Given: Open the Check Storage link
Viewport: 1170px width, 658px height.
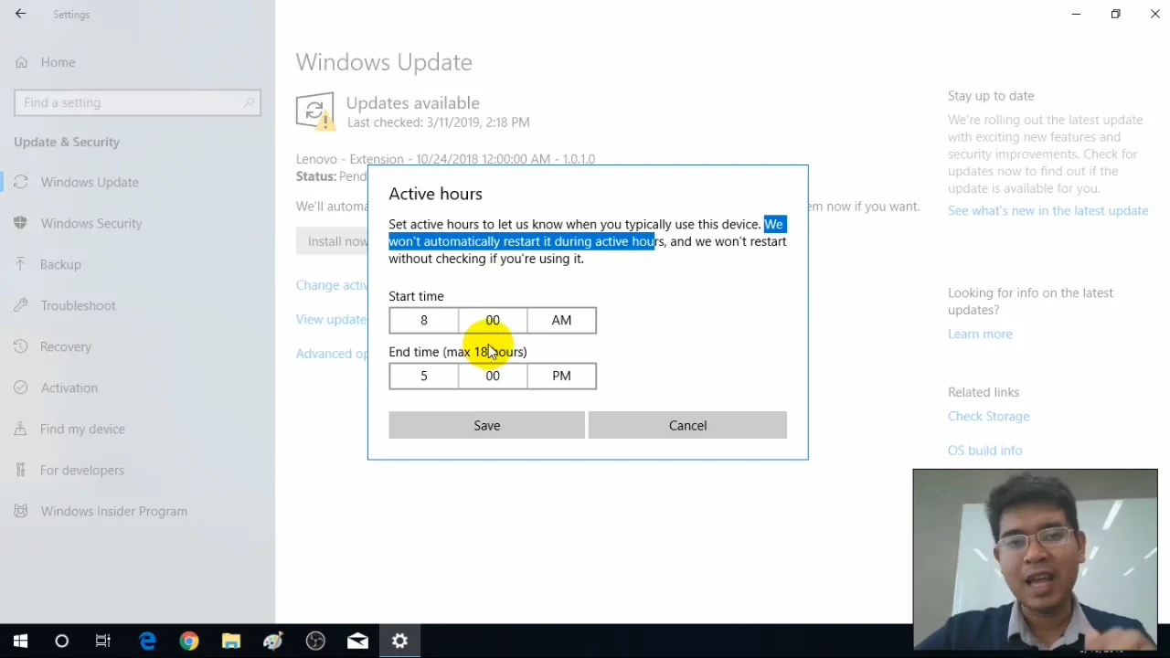Looking at the screenshot, I should (988, 416).
